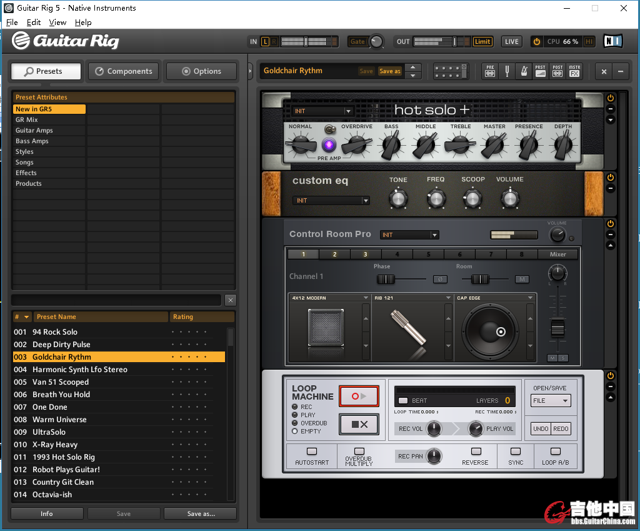This screenshot has width=640, height=531.
Task: Toggle the output Limit button
Action: (482, 42)
